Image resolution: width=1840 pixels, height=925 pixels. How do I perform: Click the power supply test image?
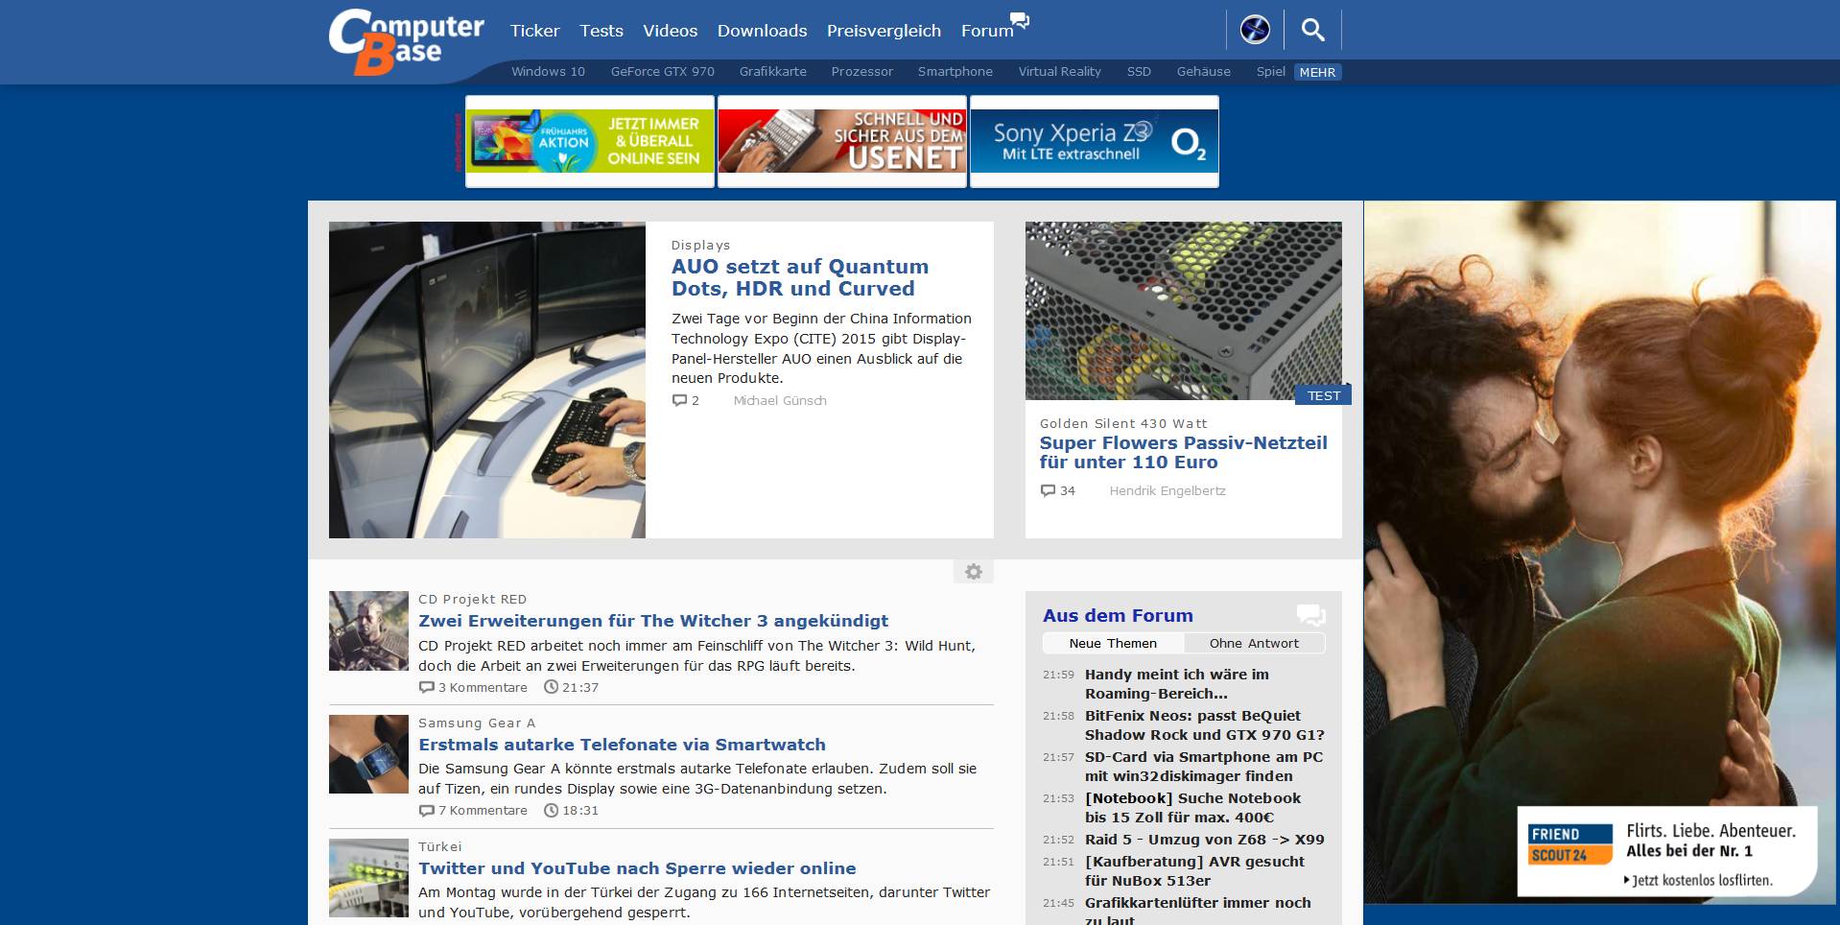click(1184, 311)
